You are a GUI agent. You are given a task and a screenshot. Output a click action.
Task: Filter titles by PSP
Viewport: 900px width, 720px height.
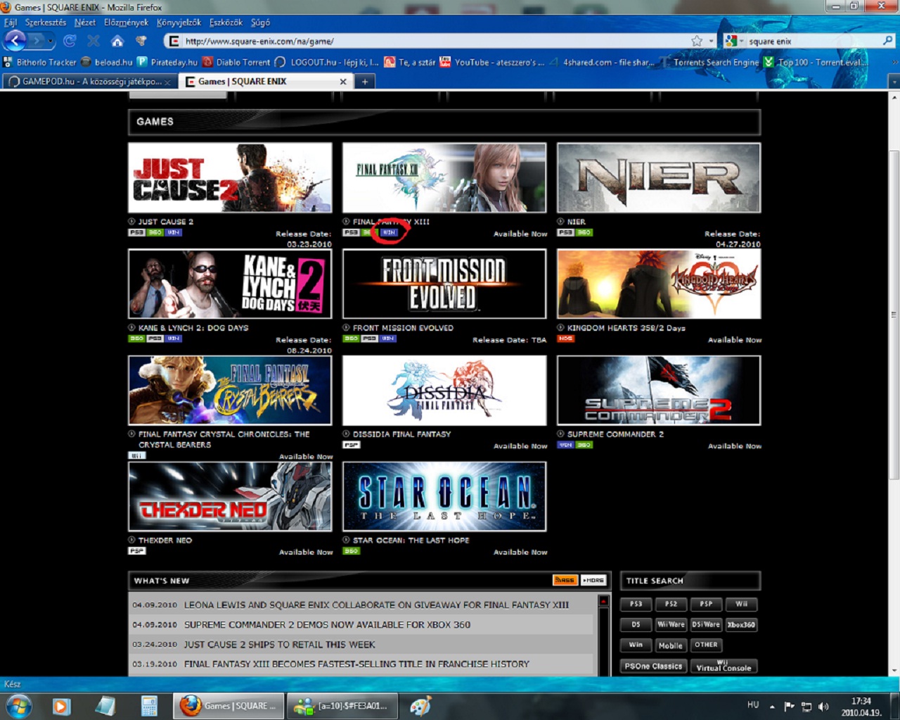click(707, 604)
